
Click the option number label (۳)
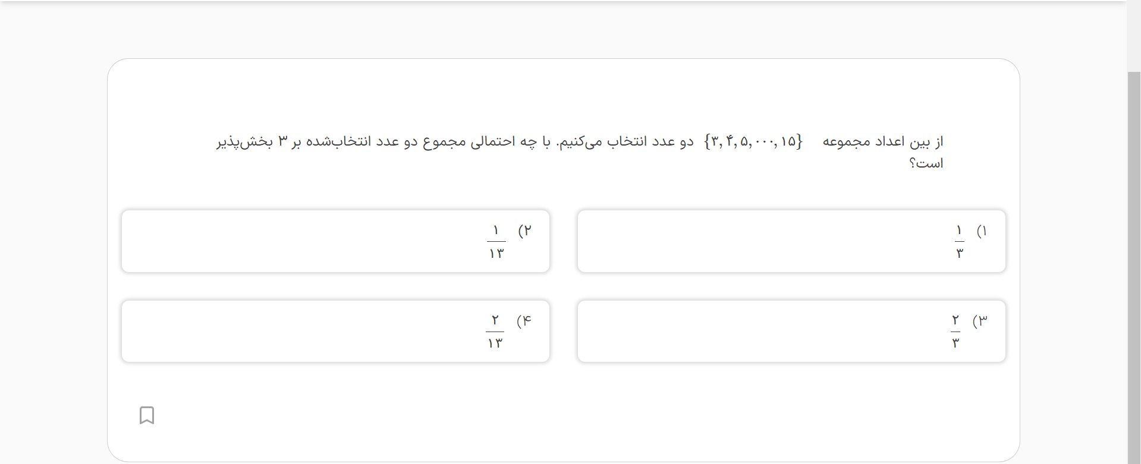[x=980, y=321]
